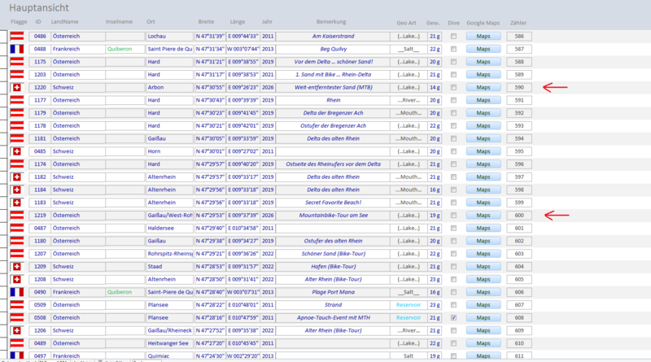
Task: Open Maps for counter 590 Arbon
Action: 483,88
